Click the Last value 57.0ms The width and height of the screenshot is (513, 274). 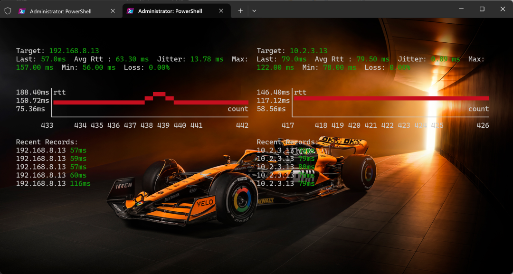(x=53, y=59)
